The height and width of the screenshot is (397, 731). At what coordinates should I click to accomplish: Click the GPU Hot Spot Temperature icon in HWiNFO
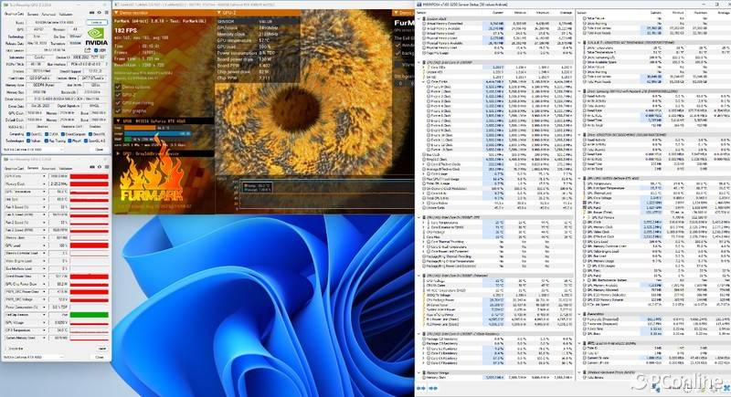(585, 188)
